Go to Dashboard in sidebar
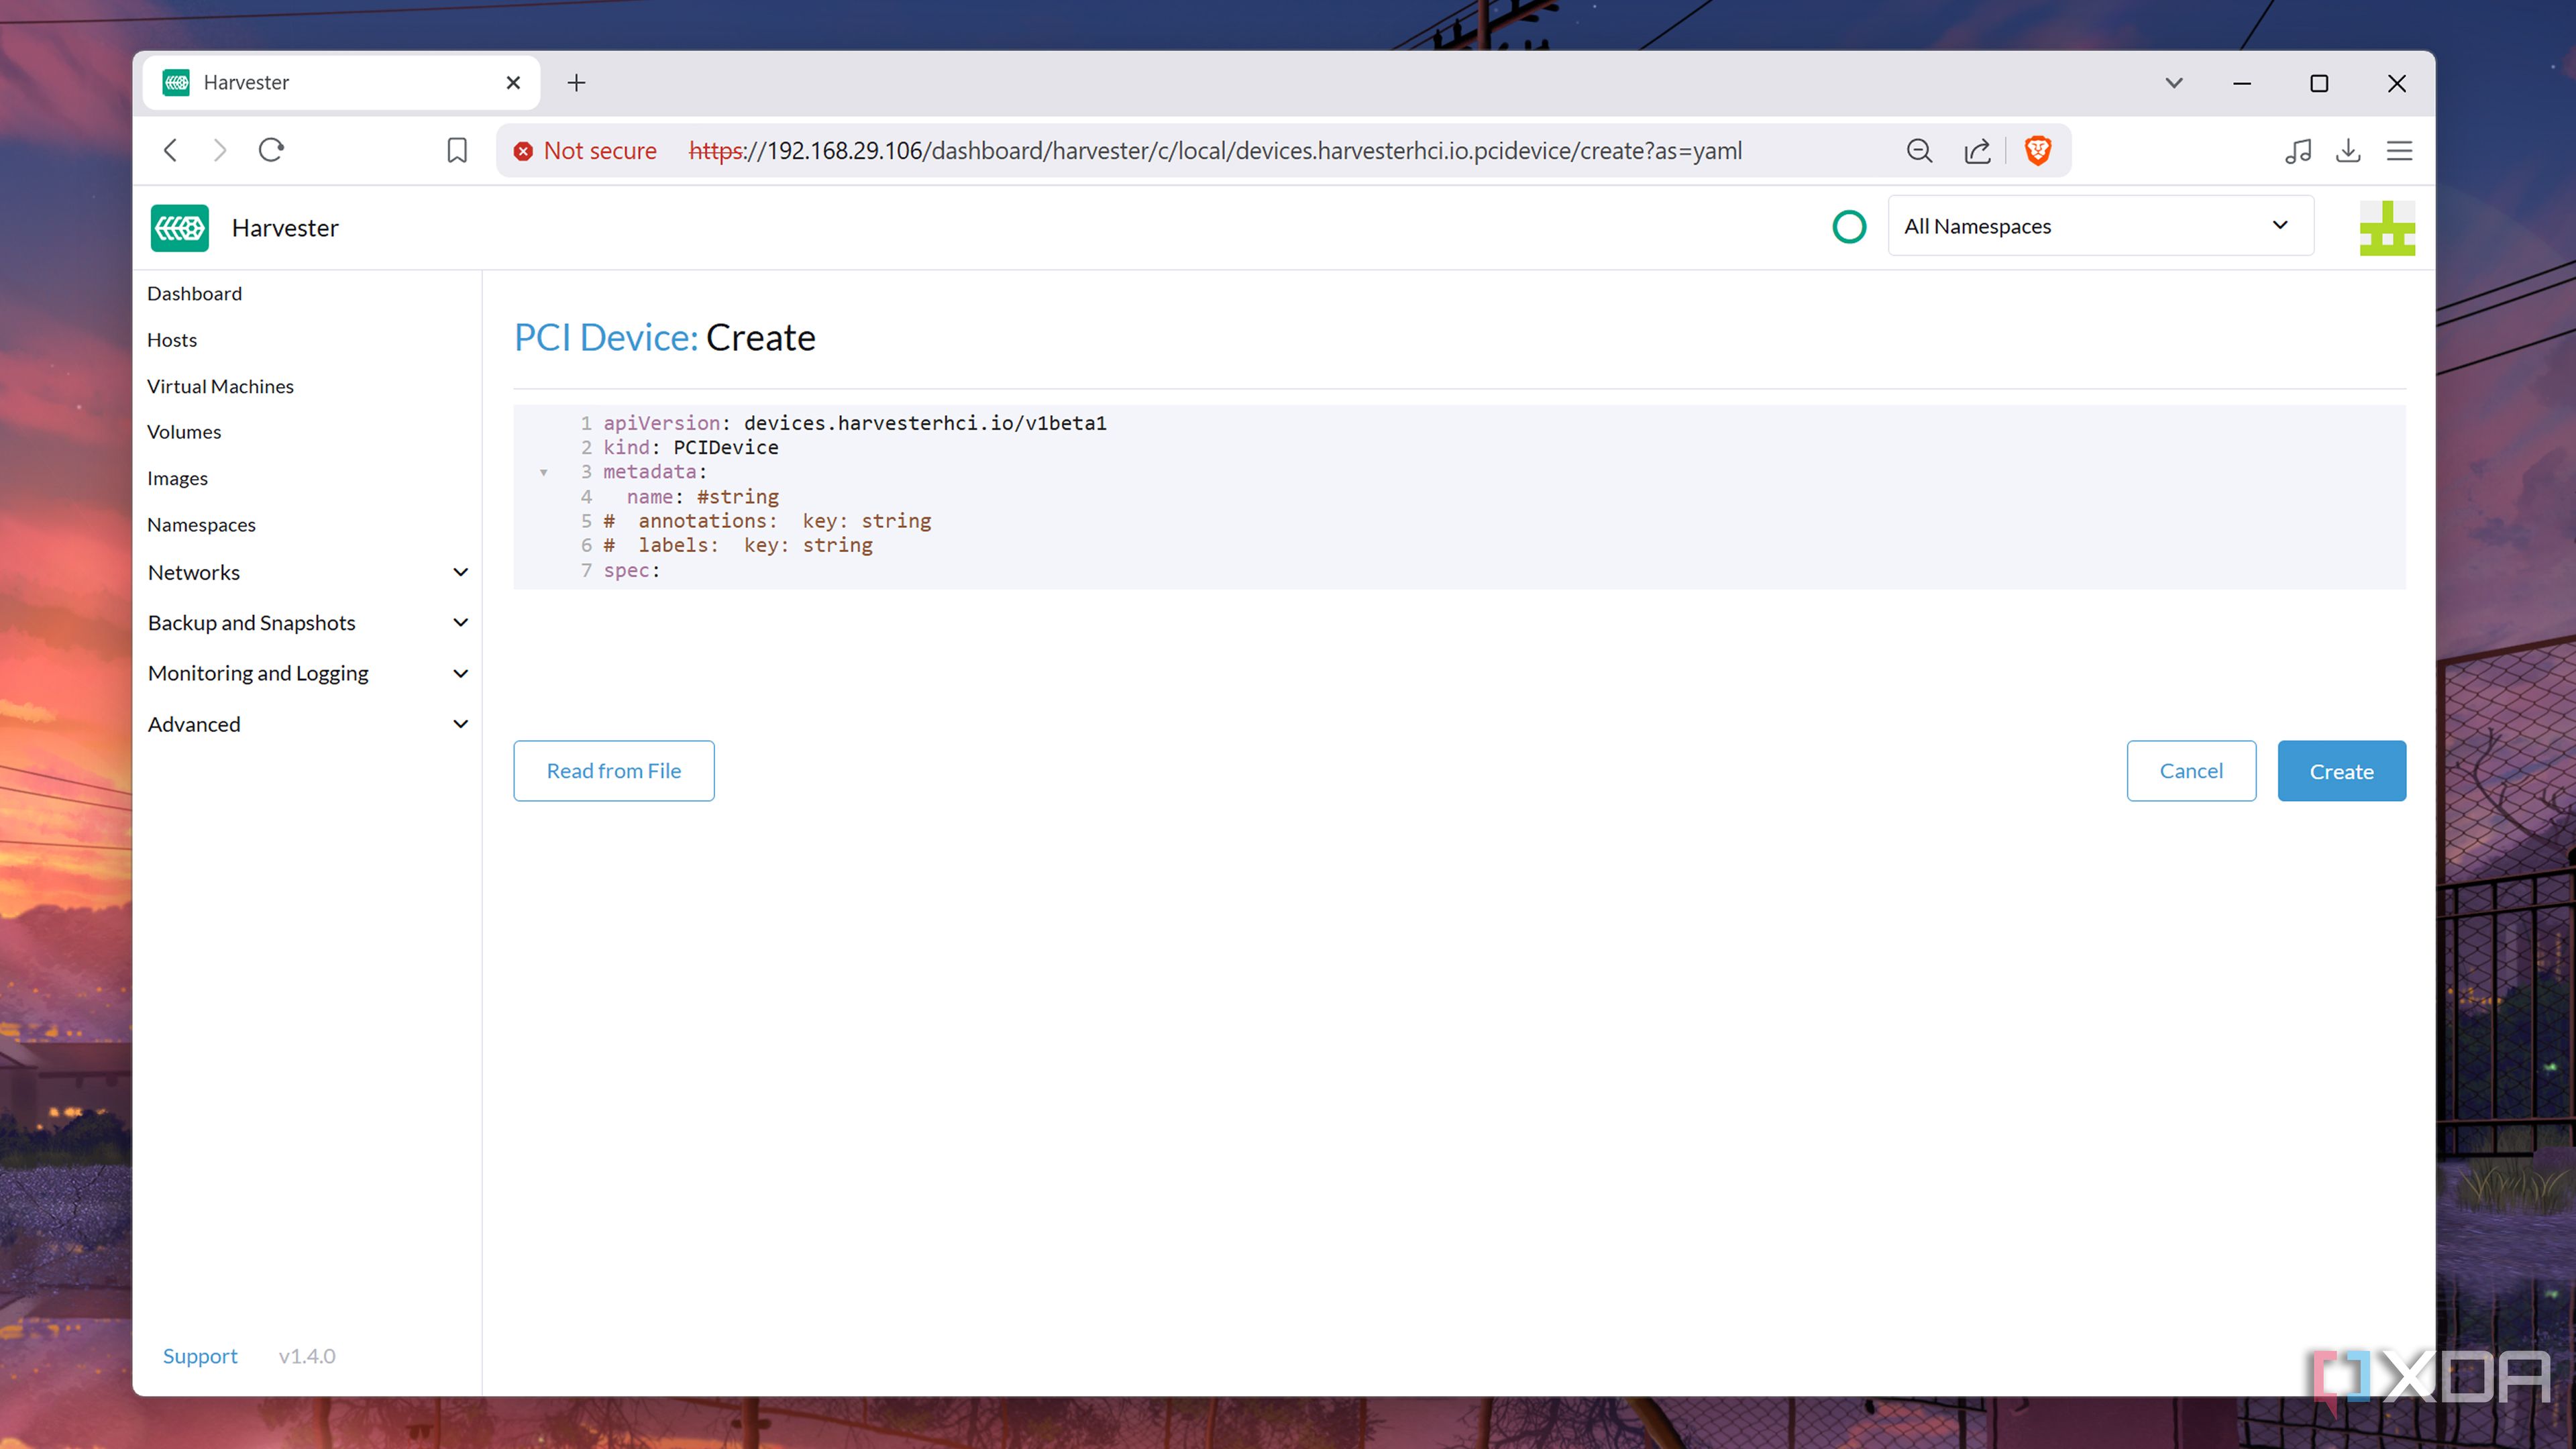Screen dimensions: 2576x1449 pos(194,294)
